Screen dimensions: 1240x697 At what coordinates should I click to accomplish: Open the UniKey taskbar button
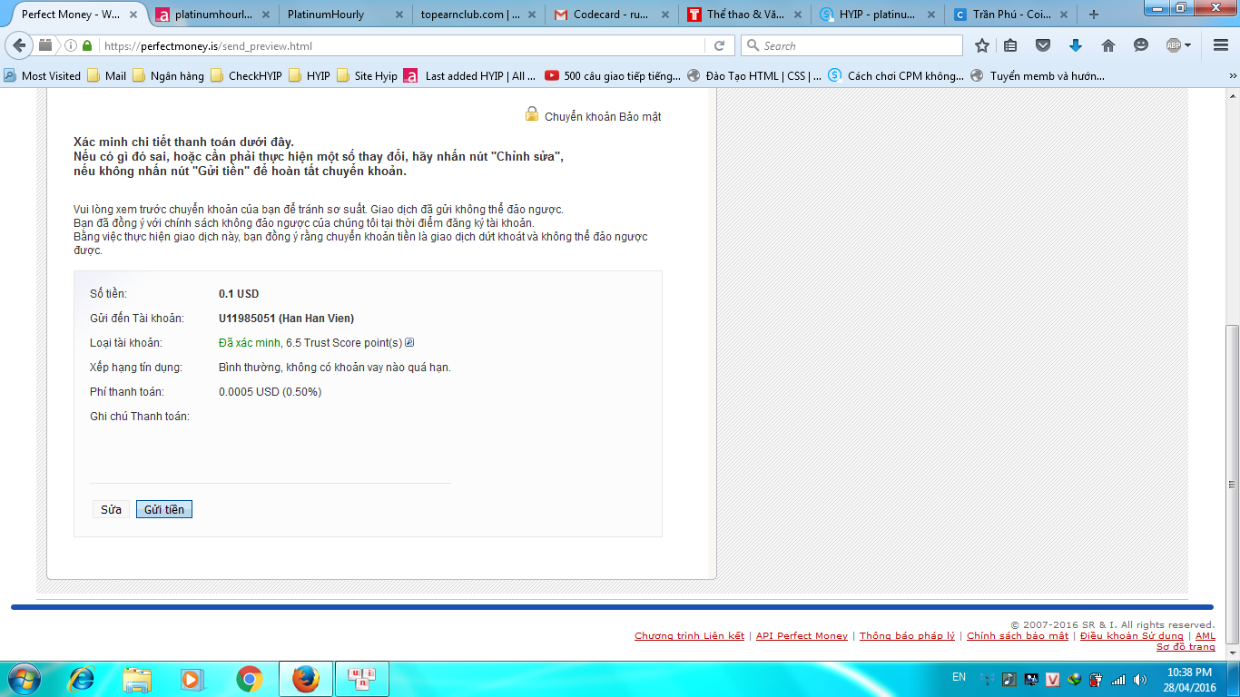pyautogui.click(x=362, y=679)
